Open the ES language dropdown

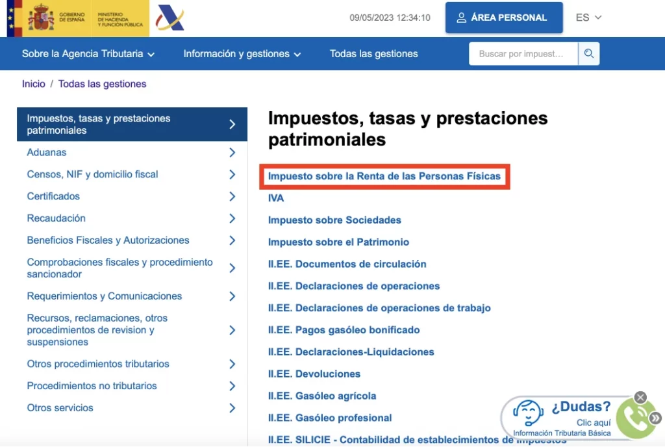coord(588,18)
